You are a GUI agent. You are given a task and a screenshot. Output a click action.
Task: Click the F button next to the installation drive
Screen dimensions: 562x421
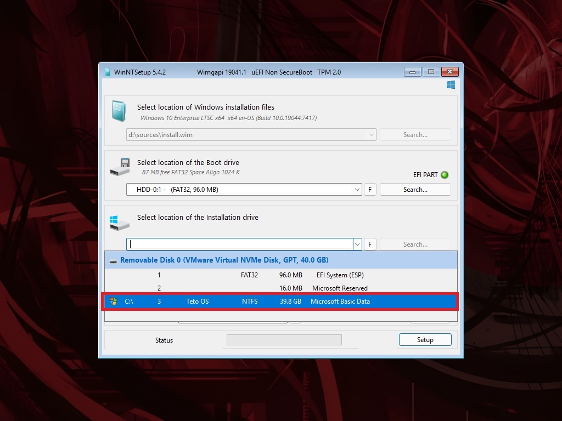click(370, 244)
